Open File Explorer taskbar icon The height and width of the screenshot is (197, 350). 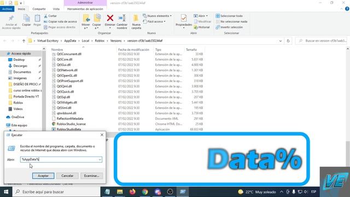pyautogui.click(x=120, y=192)
